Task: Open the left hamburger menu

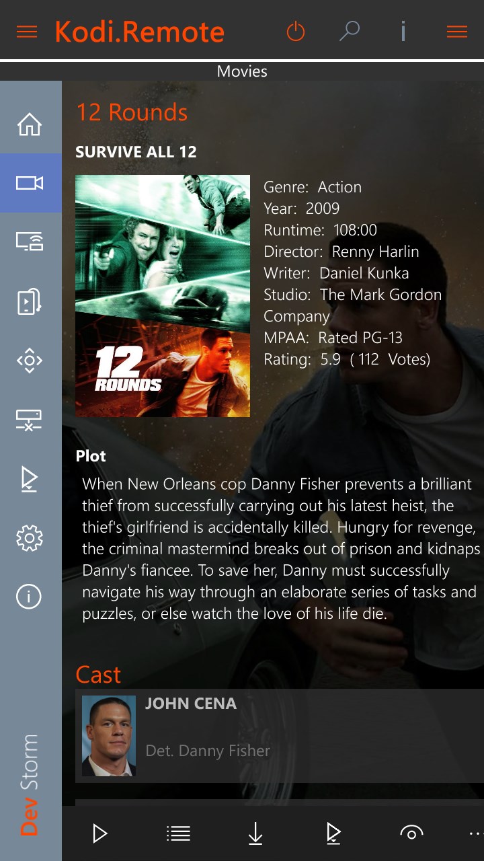Action: click(27, 32)
